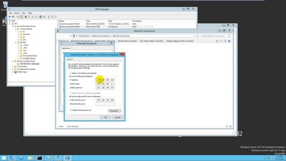Viewport: 286px width, 161px height.
Task: Click Network and Internet breadcrumb
Action: 101,36
